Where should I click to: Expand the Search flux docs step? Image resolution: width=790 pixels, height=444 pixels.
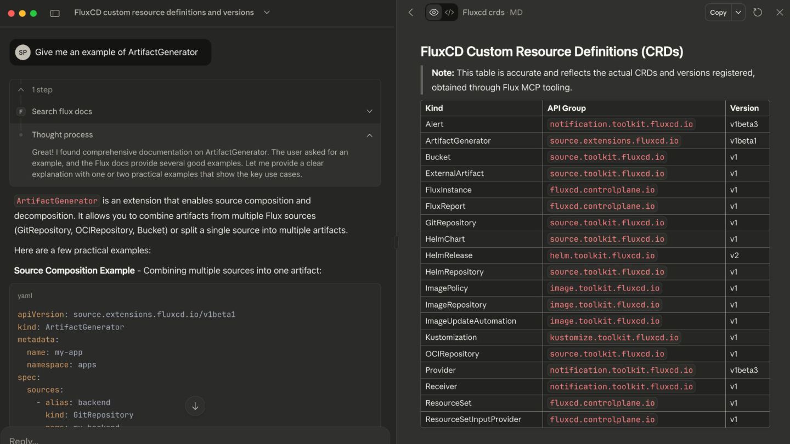tap(369, 111)
